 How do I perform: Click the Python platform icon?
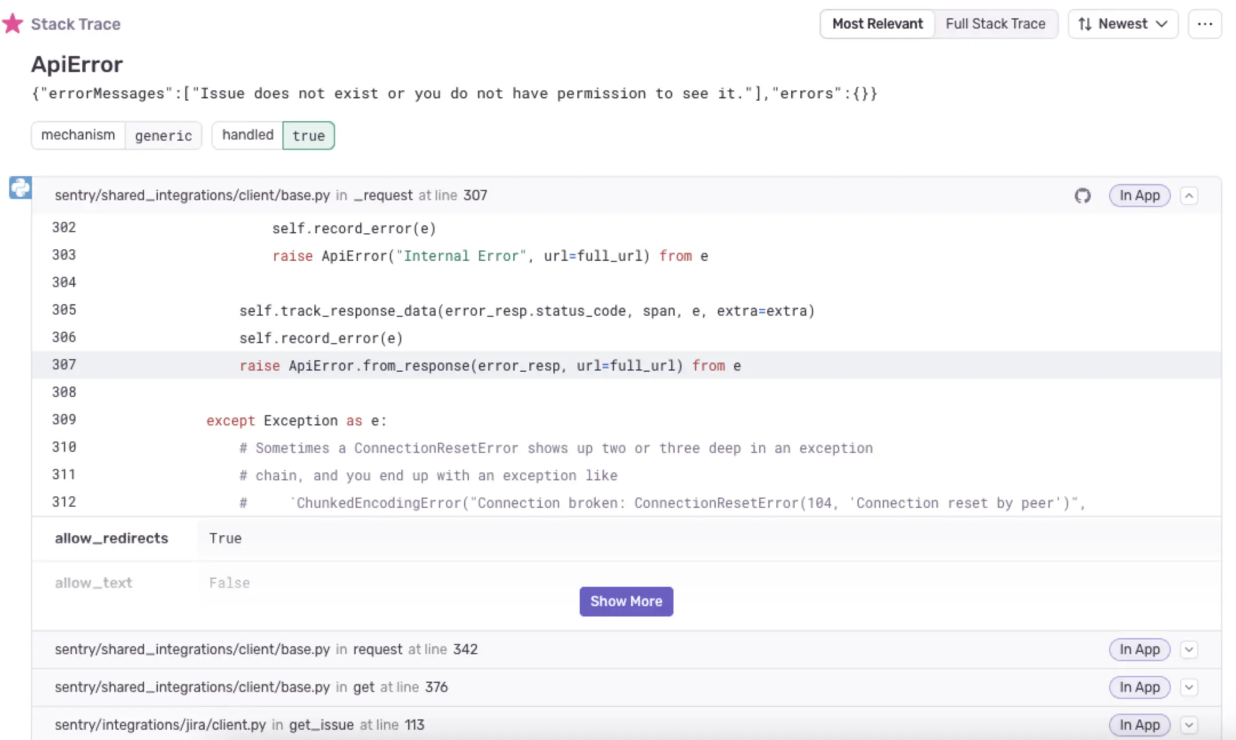pos(21,188)
